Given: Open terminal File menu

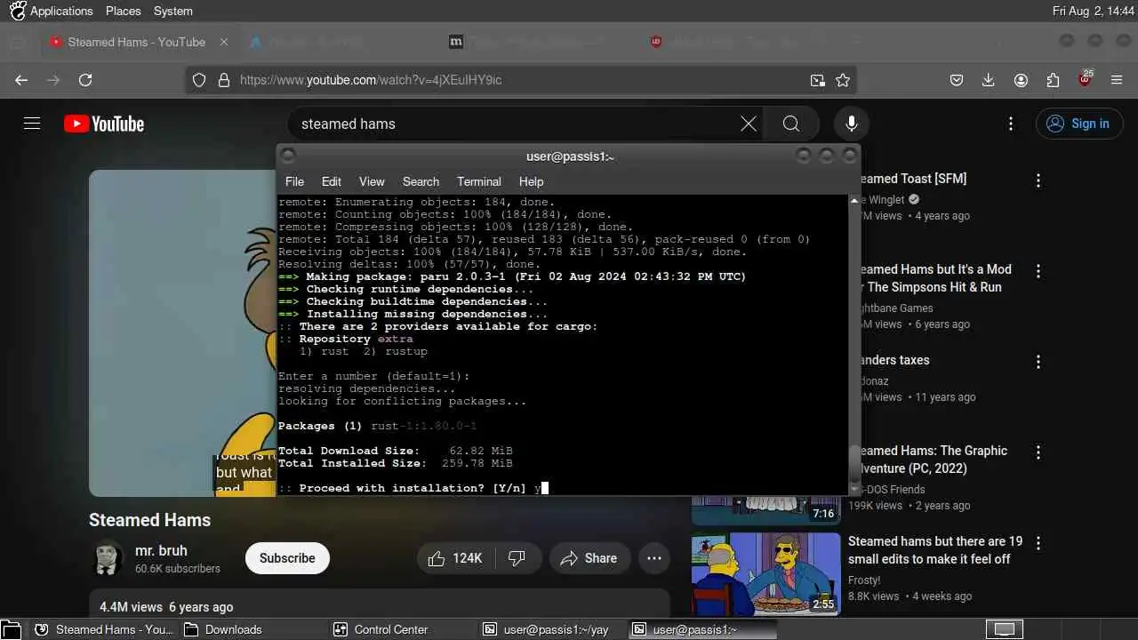Looking at the screenshot, I should 294,181.
